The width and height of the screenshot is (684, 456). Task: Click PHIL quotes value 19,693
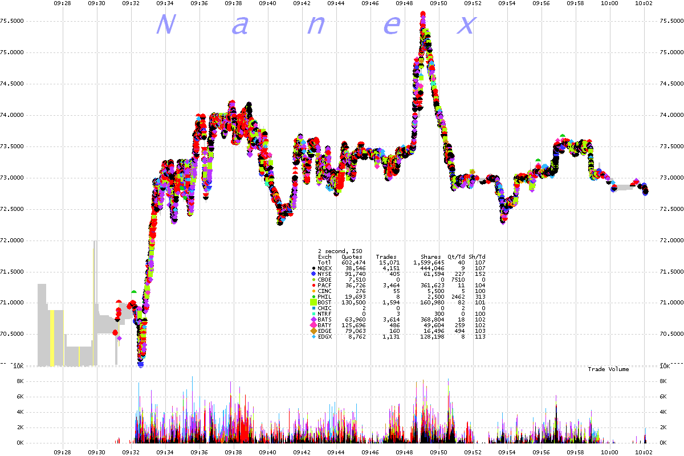pyautogui.click(x=355, y=297)
